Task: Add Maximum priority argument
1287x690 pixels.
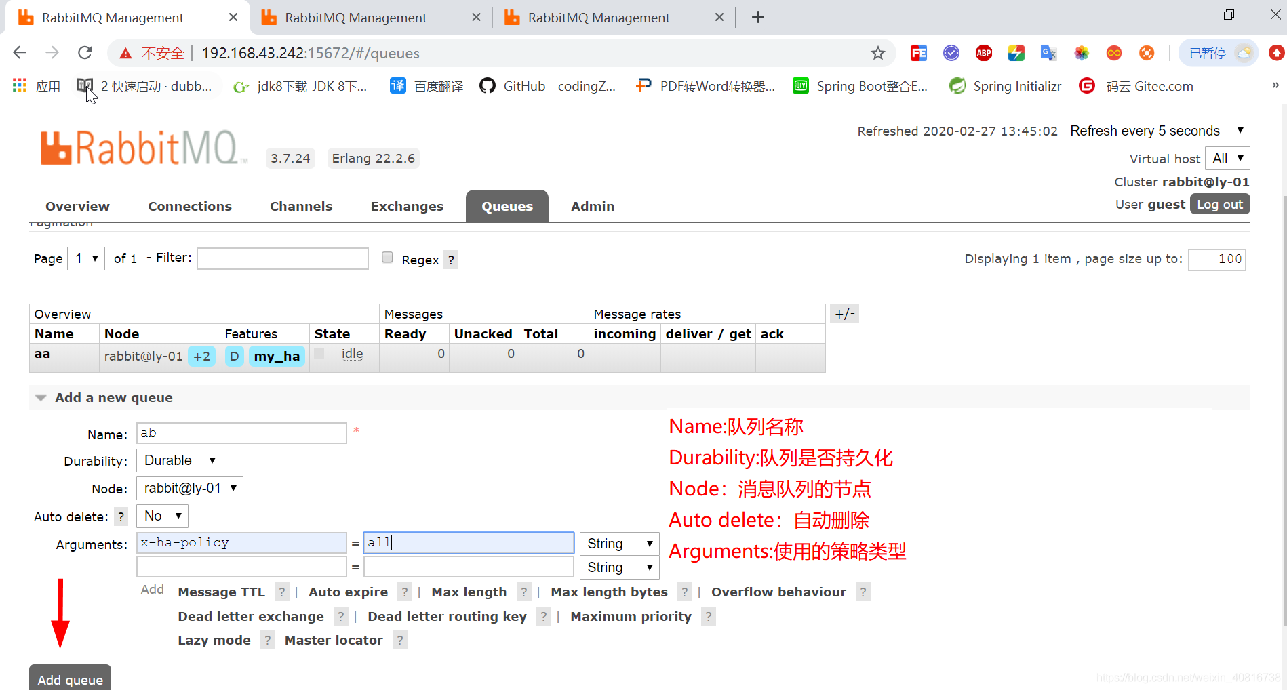Action: (x=631, y=616)
